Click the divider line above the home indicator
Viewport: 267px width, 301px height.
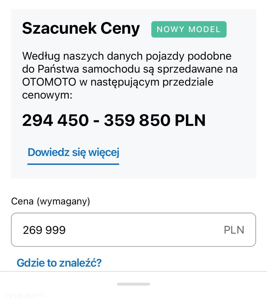click(x=133, y=272)
